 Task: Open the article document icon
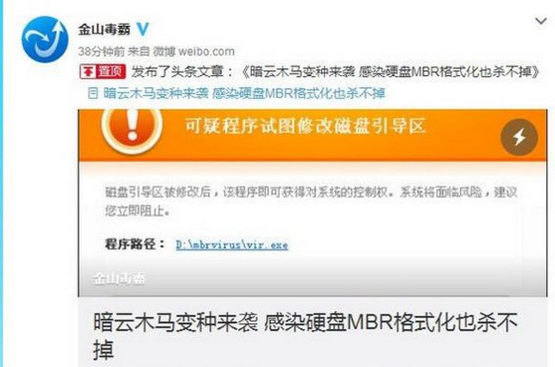tap(92, 93)
